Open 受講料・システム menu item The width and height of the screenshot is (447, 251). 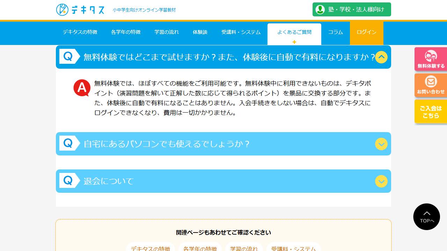point(241,32)
